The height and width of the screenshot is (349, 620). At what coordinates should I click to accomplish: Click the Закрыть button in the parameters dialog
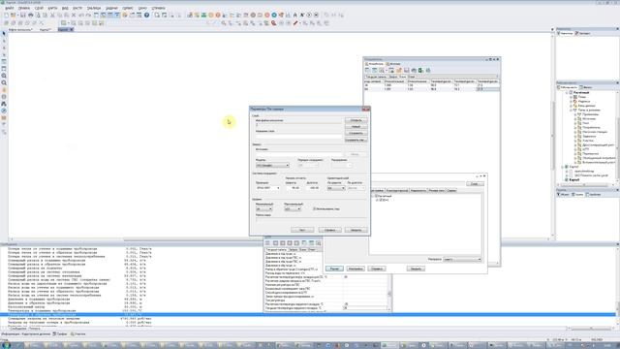pos(356,230)
